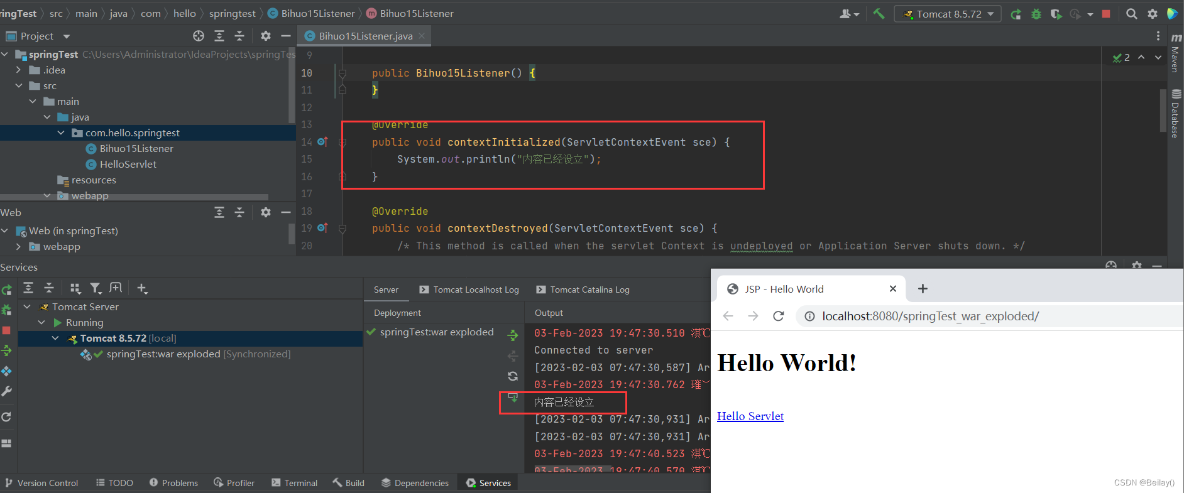
Task: Collapse the main folder in the project tree
Action: (33, 101)
